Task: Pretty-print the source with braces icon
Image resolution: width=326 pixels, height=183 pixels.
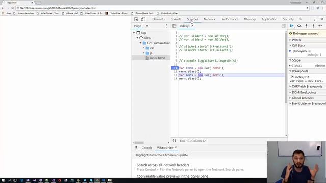Action: (x=174, y=141)
